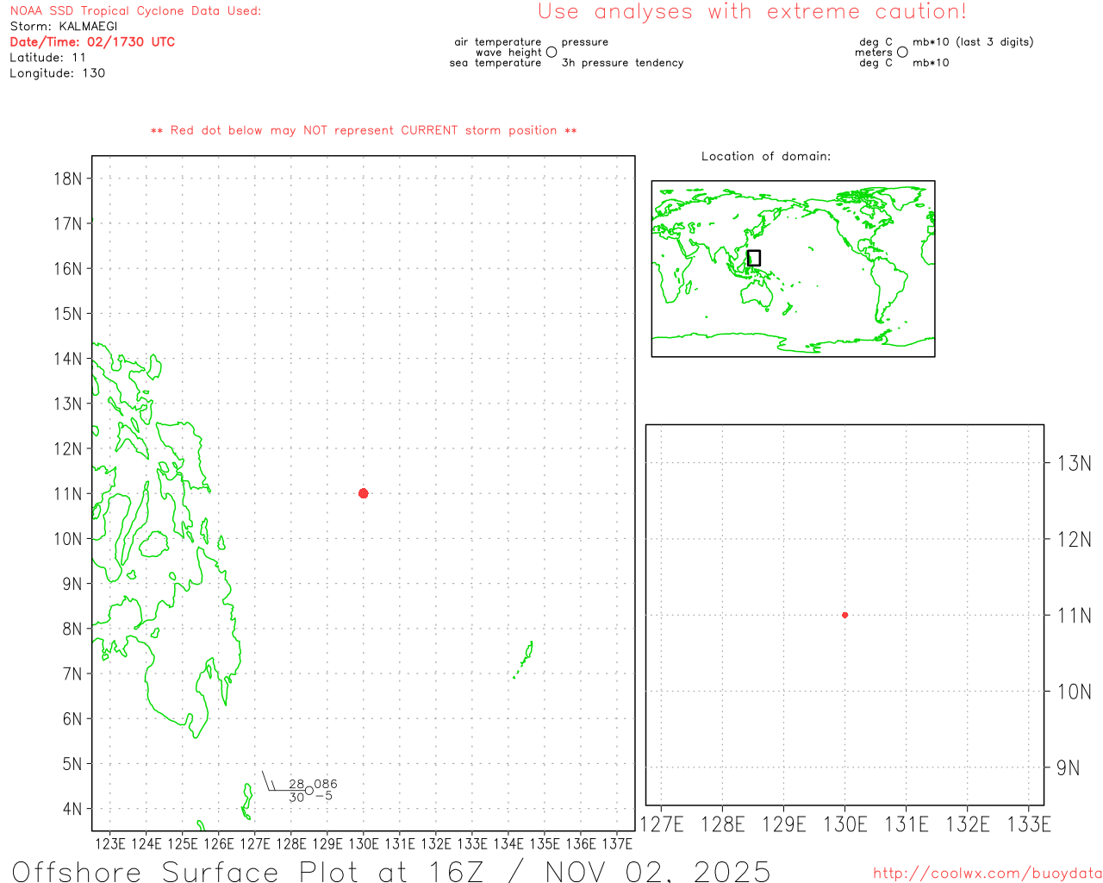Click the left legend circle for station model
This screenshot has width=1103, height=883.
(551, 53)
